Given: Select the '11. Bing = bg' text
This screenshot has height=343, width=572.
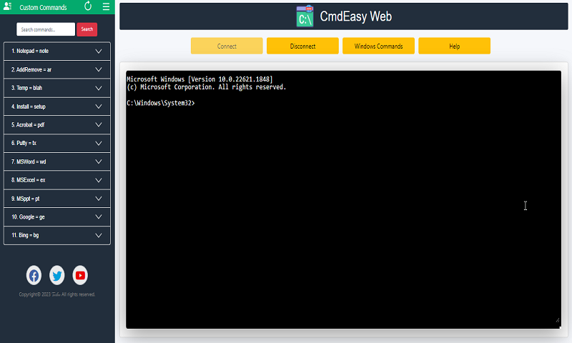Looking at the screenshot, I should coord(25,235).
